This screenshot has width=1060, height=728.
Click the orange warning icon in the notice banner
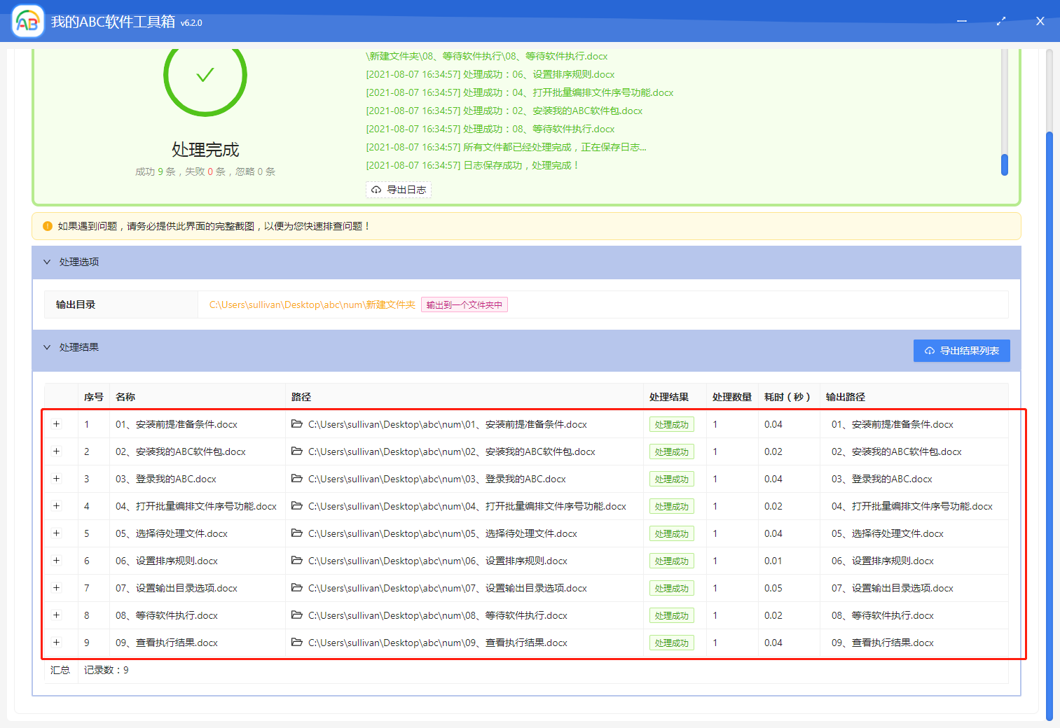tap(46, 226)
